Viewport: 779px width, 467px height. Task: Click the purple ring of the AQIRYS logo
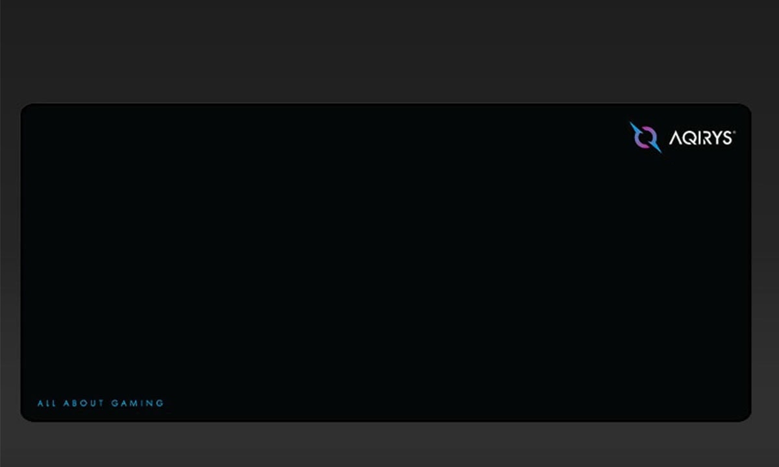coord(645,137)
